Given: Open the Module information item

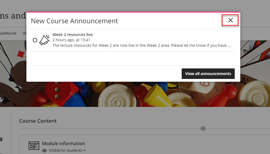Looking at the screenshot, I should click(x=63, y=143).
